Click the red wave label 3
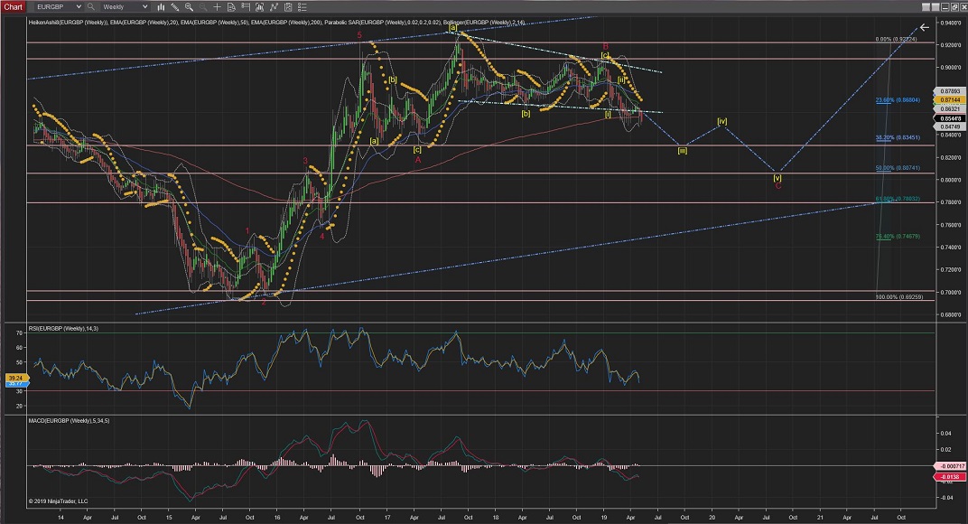Image resolution: width=968 pixels, height=524 pixels. pyautogui.click(x=305, y=161)
